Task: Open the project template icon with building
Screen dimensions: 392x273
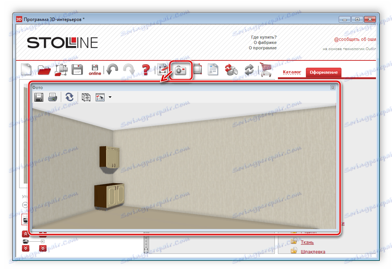Action: coord(61,70)
